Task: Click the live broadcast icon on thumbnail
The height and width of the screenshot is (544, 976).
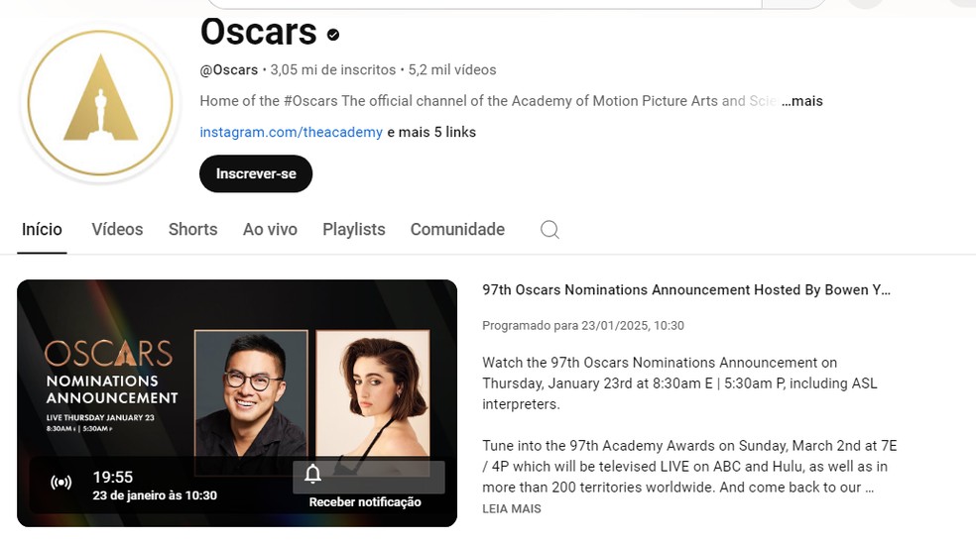Action: pyautogui.click(x=61, y=483)
